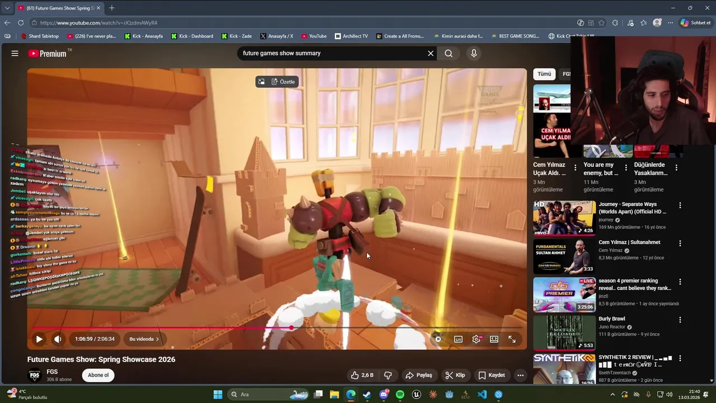Open options for Cem Yılmaz Sultanahmet video
The width and height of the screenshot is (716, 403).
tap(680, 243)
